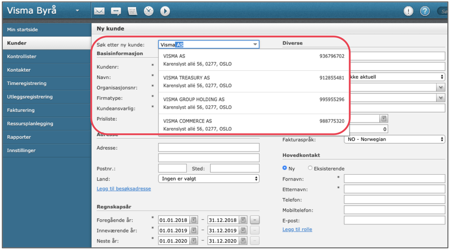The width and height of the screenshot is (450, 250).
Task: Click the play arrow icon in toolbar
Action: [x=165, y=11]
